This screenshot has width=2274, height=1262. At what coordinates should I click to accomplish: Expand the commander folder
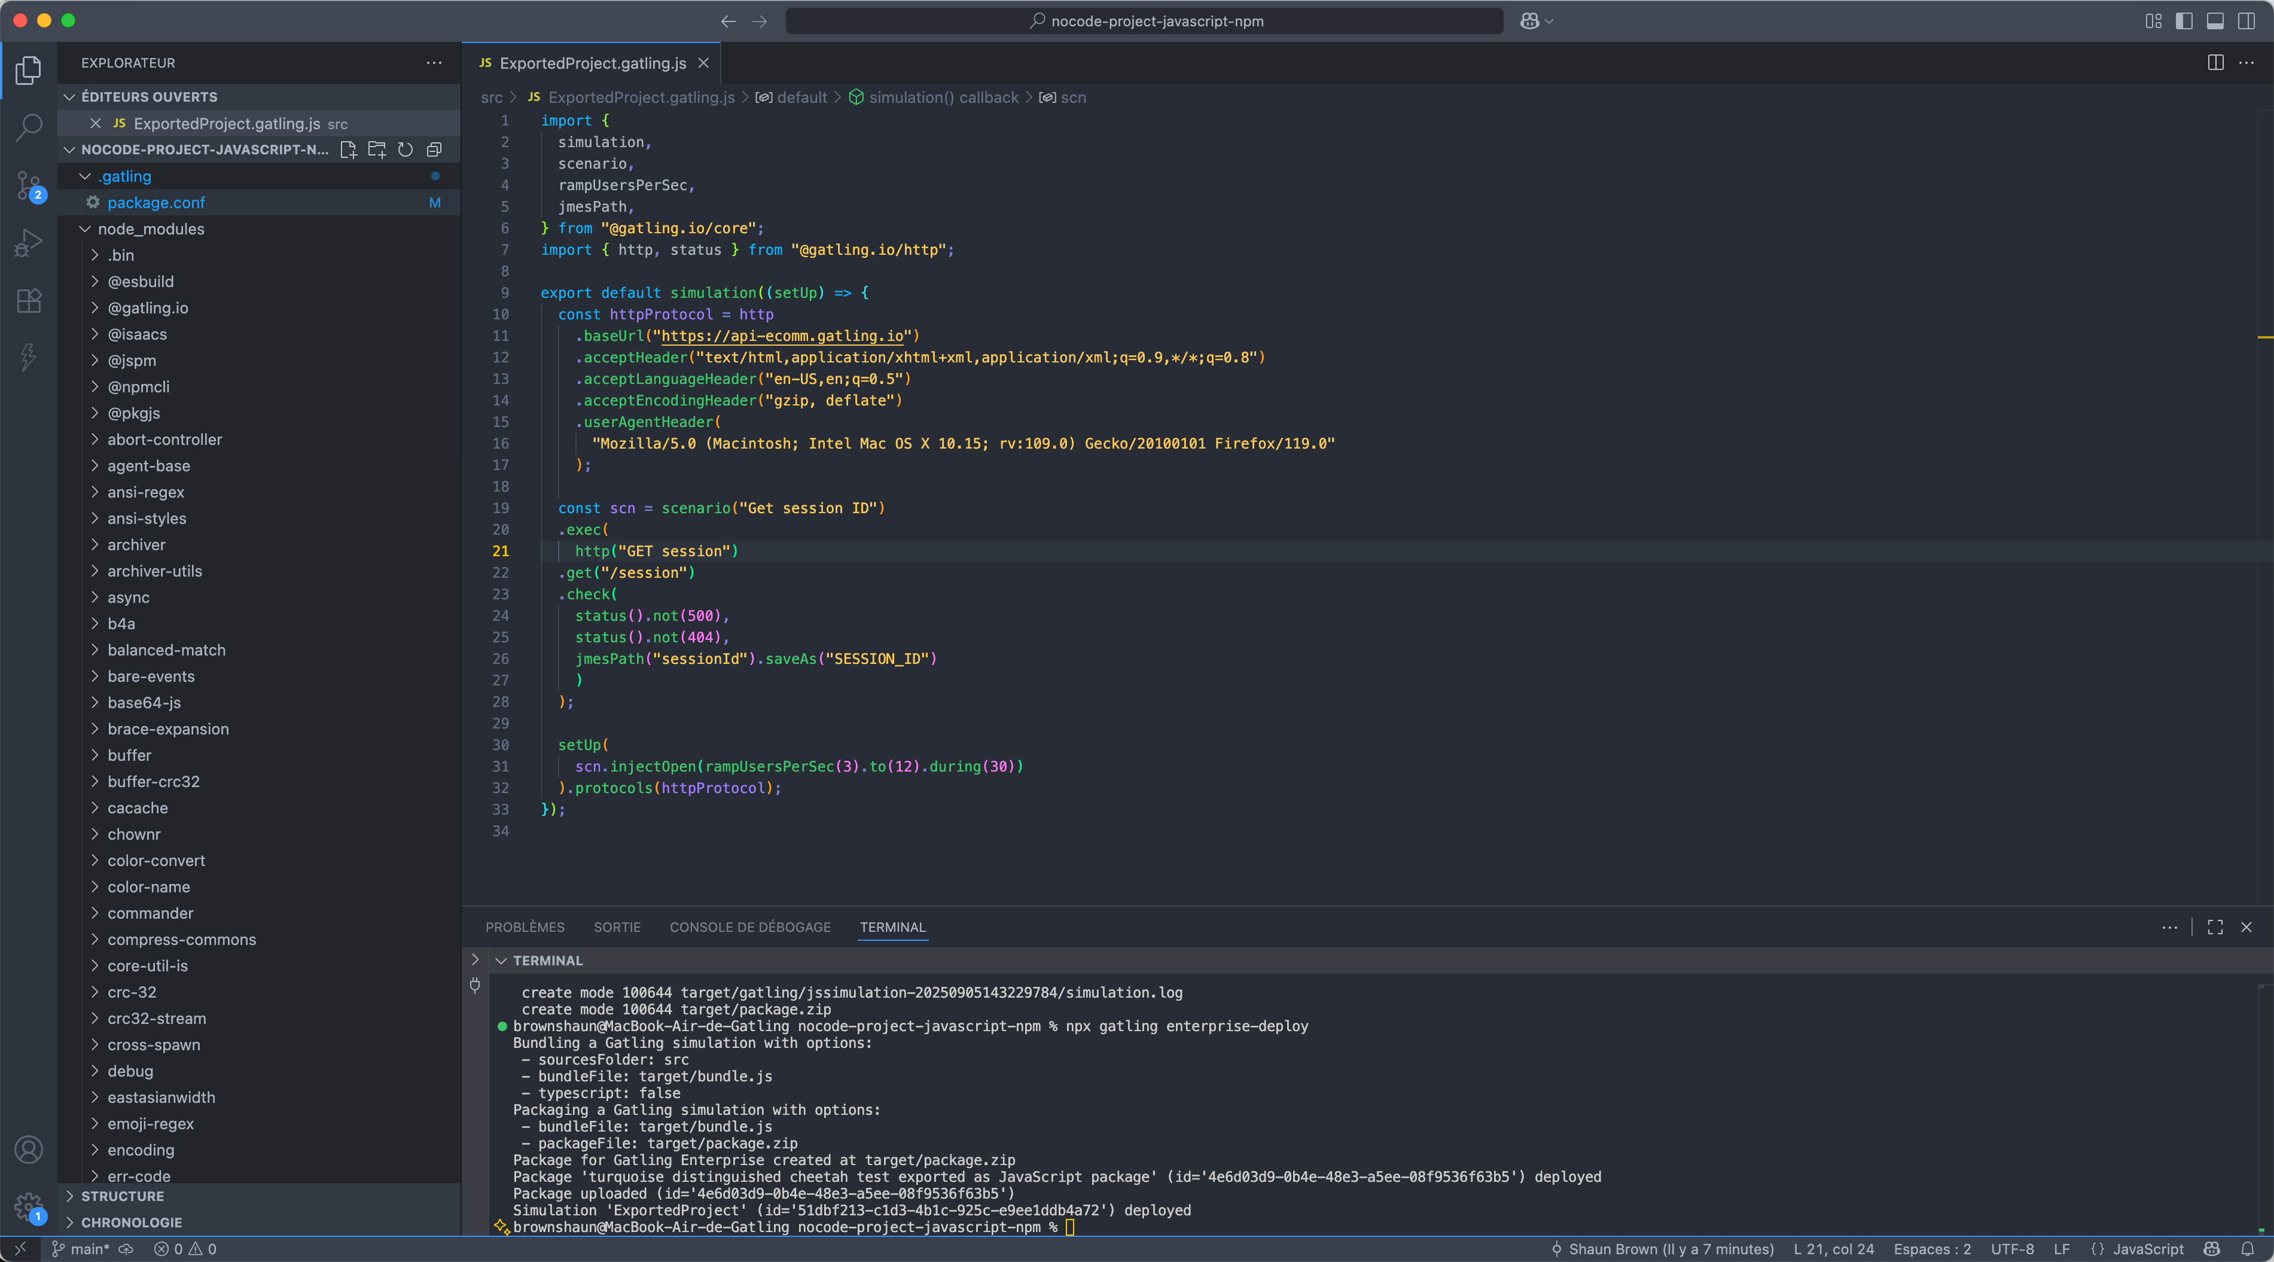coord(258,913)
